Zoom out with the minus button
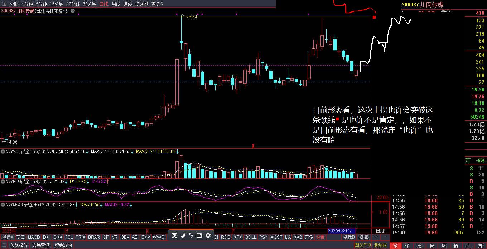The image size is (487, 249). pos(385,237)
